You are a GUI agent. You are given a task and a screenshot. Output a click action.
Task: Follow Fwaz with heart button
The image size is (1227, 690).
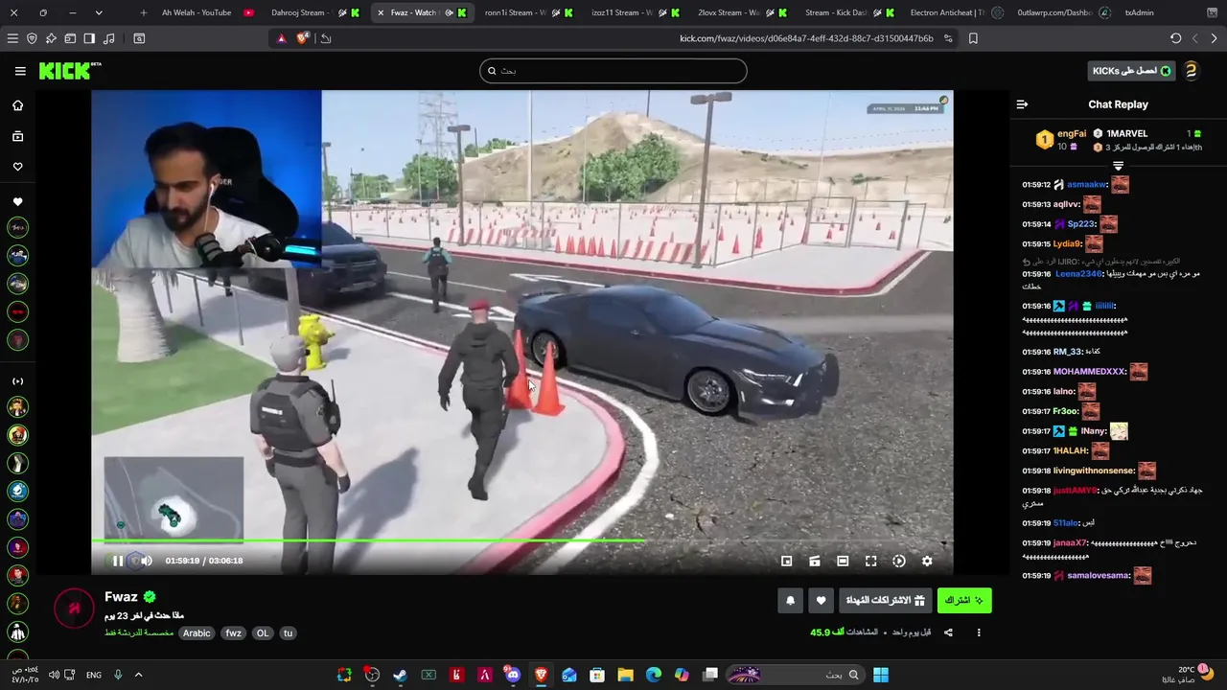point(822,600)
